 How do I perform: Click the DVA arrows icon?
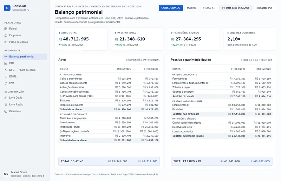6,83
